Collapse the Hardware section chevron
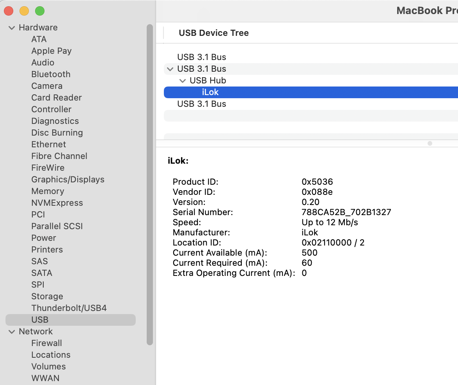The height and width of the screenshot is (385, 458). tap(12, 28)
